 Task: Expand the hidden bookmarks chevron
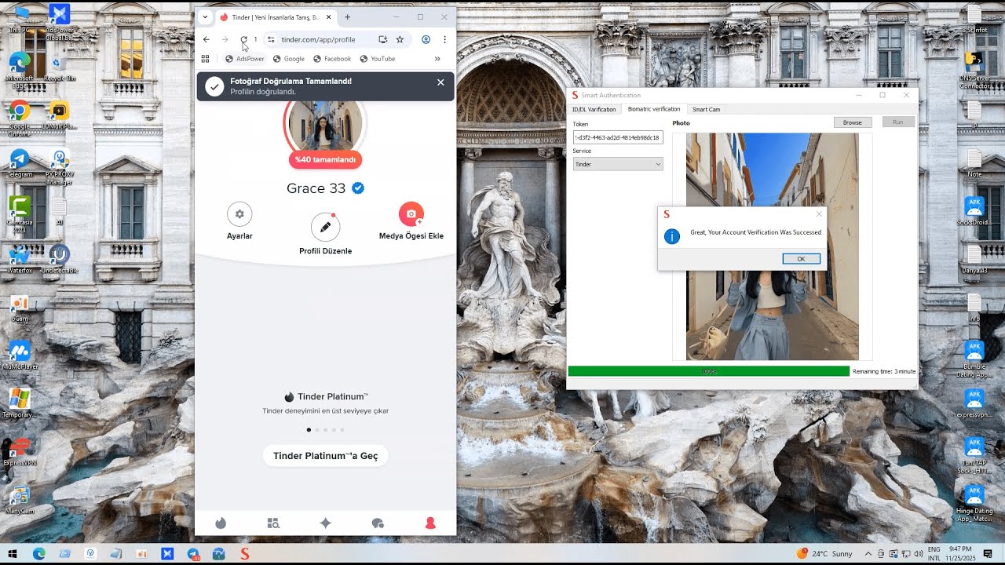437,59
